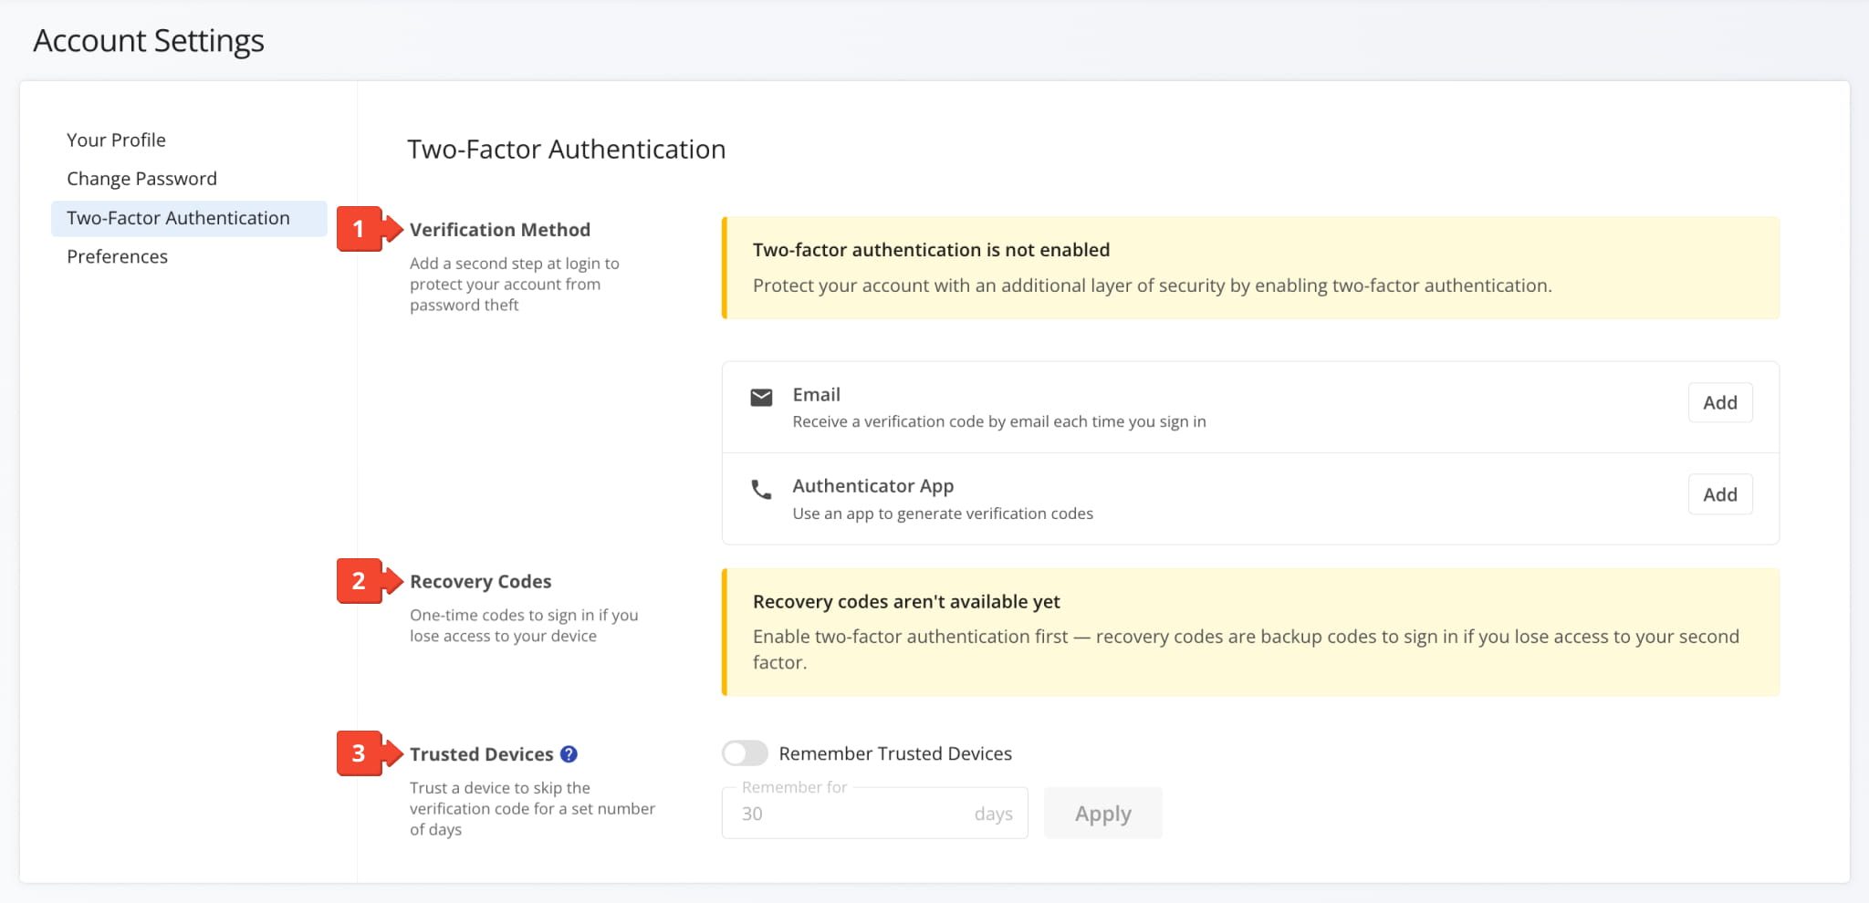Image resolution: width=1869 pixels, height=903 pixels.
Task: Click the Verification Method heading
Action: 500,230
